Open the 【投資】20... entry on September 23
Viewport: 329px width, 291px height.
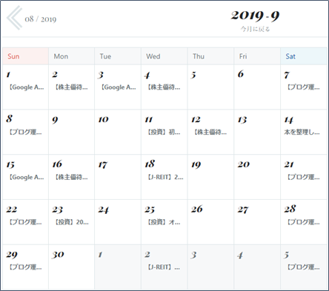(72, 222)
